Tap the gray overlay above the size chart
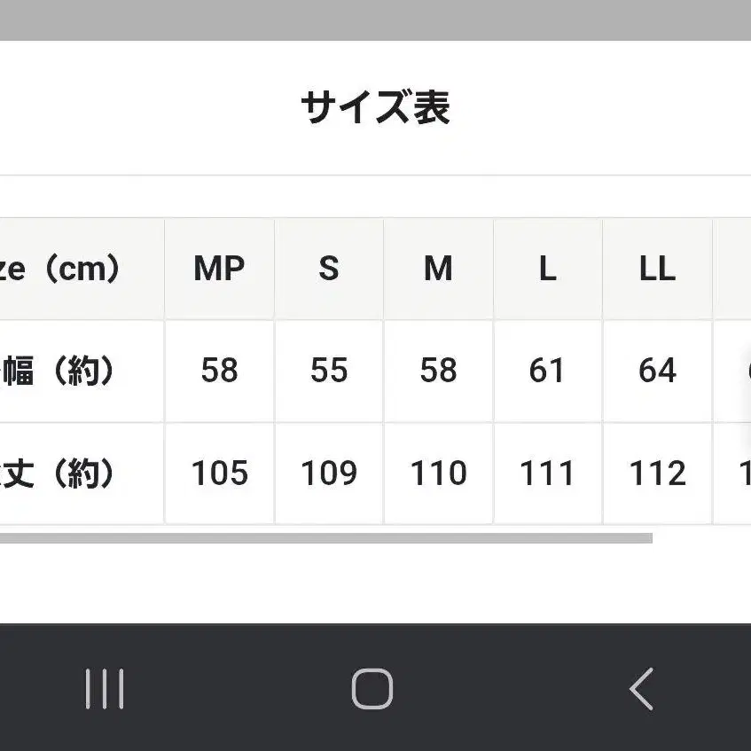The width and height of the screenshot is (751, 751). pyautogui.click(x=375, y=20)
